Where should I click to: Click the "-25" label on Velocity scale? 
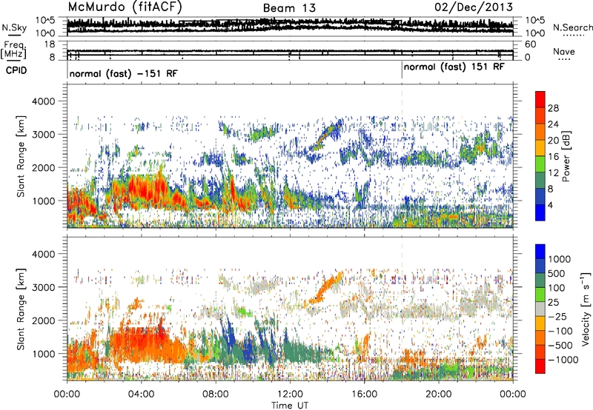(557, 316)
